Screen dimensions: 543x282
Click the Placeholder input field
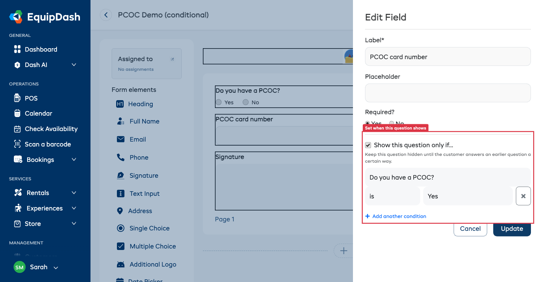[x=448, y=93]
